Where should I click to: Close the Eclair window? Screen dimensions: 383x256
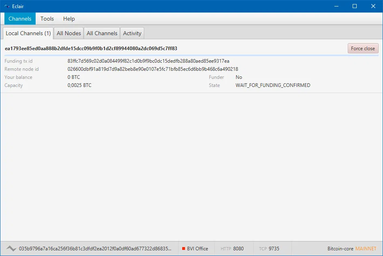point(373,6)
